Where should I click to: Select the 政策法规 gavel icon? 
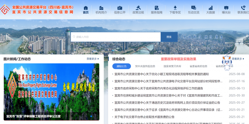pos(138,8)
